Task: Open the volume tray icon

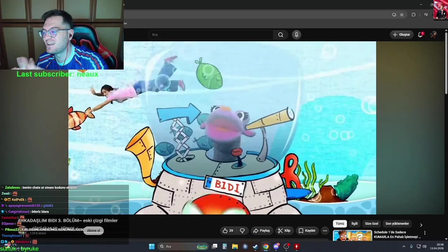Action: click(425, 246)
